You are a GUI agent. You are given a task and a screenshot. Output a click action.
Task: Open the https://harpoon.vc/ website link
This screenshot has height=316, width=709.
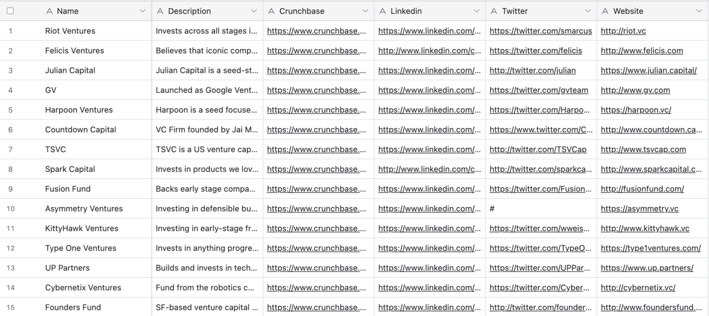636,110
